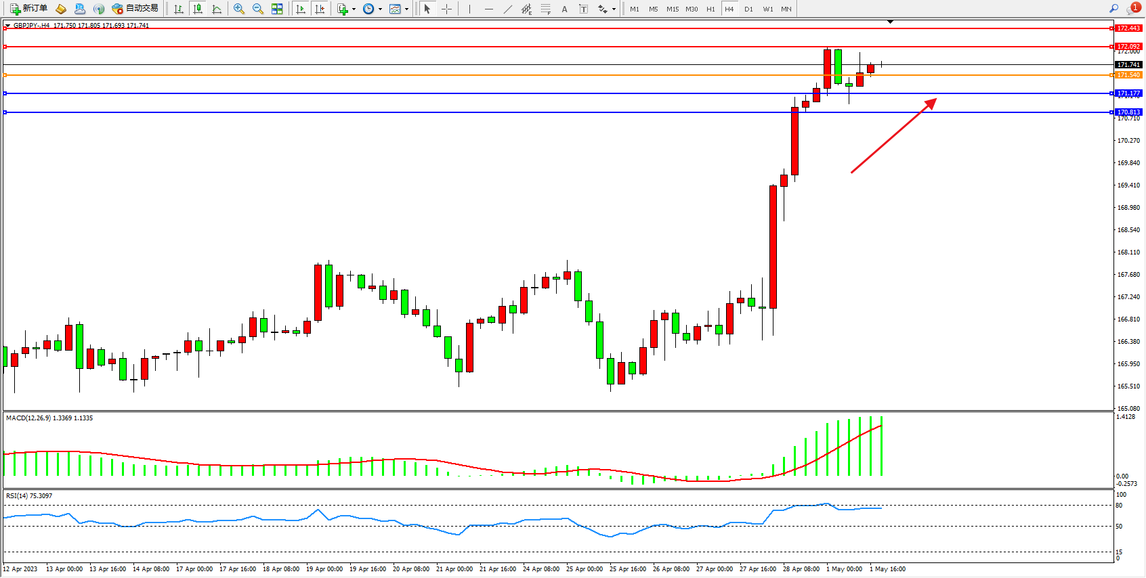Expand the arrows objects dropdown
Image resolution: width=1146 pixels, height=578 pixels.
(x=614, y=9)
